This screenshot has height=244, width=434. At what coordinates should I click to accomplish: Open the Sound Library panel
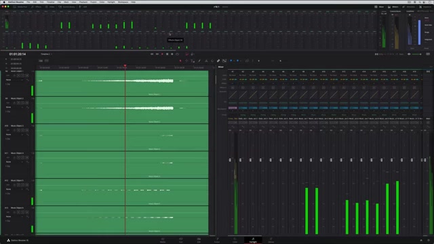[66, 7]
